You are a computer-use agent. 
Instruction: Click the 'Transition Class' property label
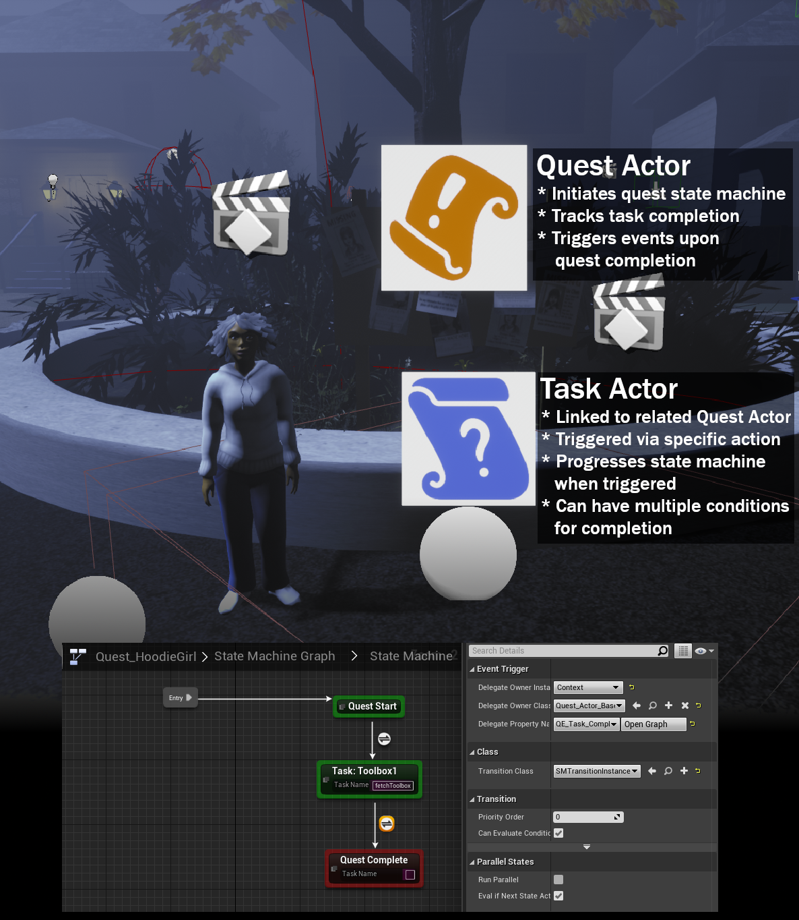click(x=505, y=771)
